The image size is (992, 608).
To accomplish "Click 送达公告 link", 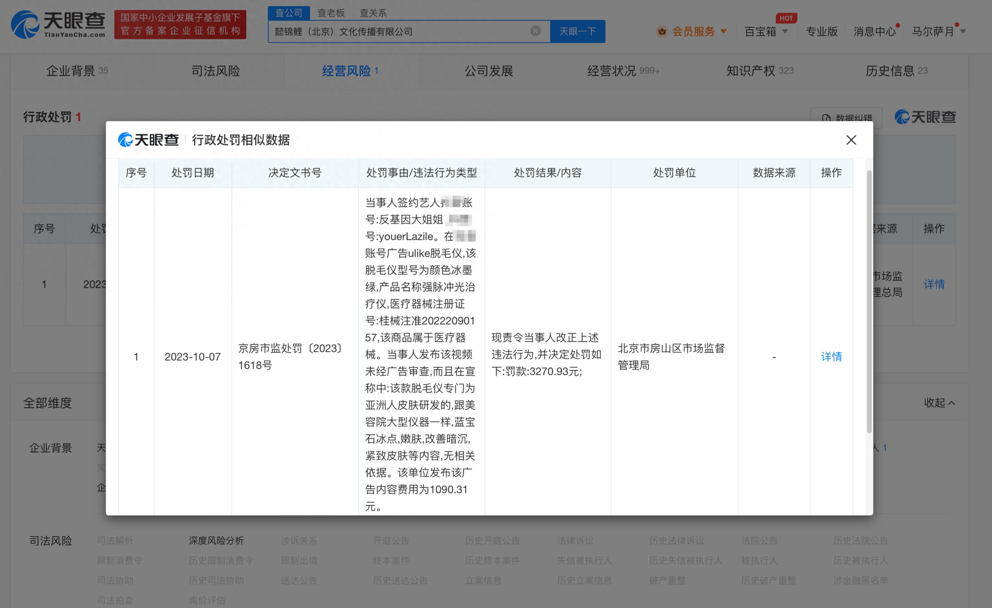I will pyautogui.click(x=299, y=580).
